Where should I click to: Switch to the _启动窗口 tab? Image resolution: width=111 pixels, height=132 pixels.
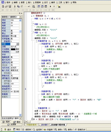coord(44,125)
